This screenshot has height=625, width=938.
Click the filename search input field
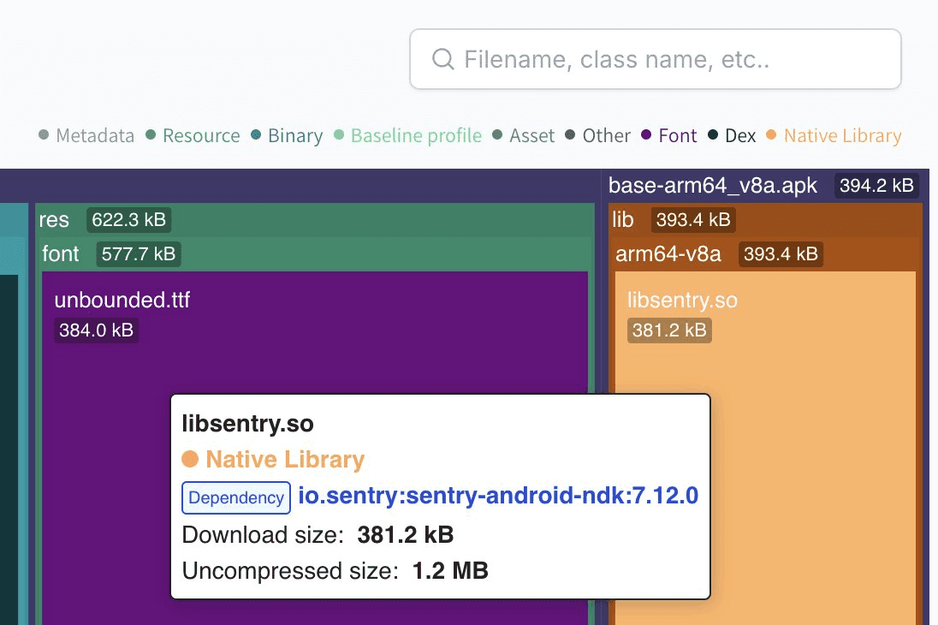click(656, 59)
